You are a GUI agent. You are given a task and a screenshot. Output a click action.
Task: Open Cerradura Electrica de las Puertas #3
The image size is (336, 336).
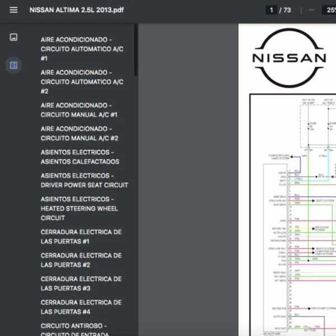click(81, 283)
